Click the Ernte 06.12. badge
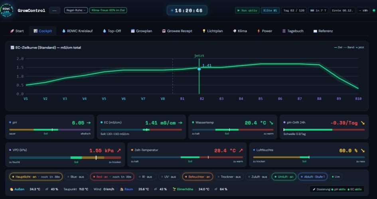The width and height of the screenshot is (377, 199). 342,10
